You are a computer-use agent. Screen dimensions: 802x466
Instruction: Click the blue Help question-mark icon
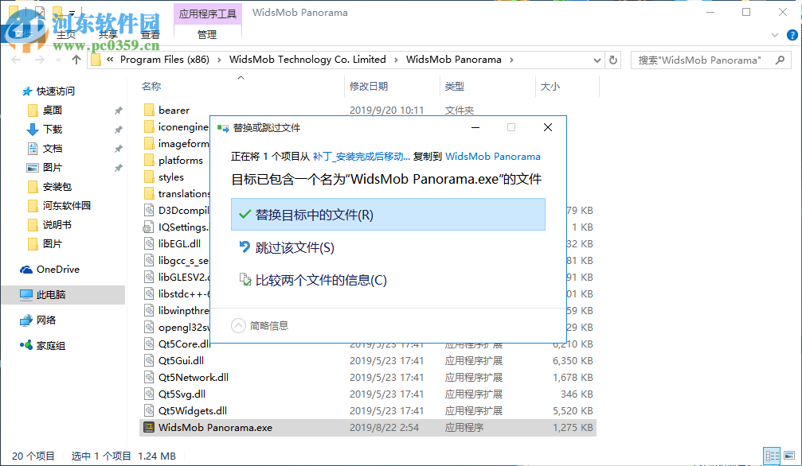coord(790,35)
